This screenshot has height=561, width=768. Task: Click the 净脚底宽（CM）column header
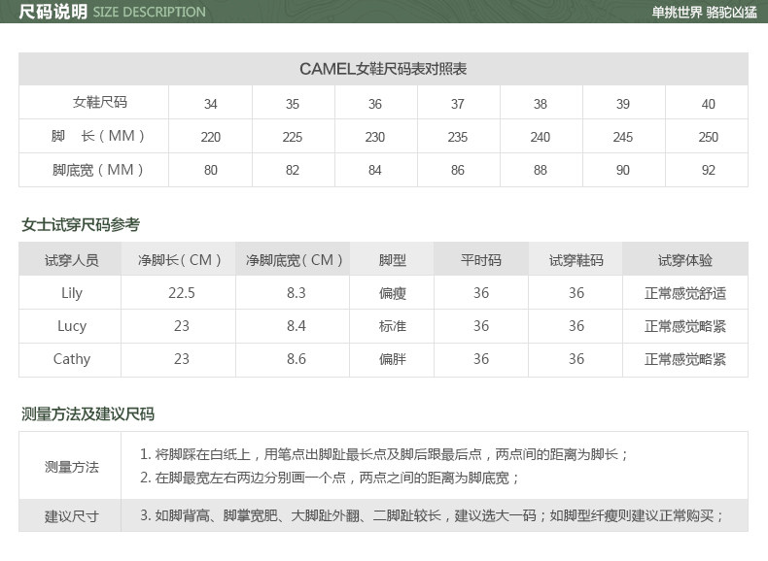click(x=294, y=260)
